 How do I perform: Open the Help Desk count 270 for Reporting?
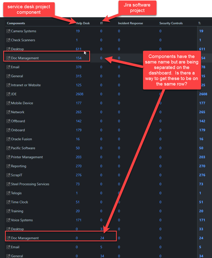[78, 166]
